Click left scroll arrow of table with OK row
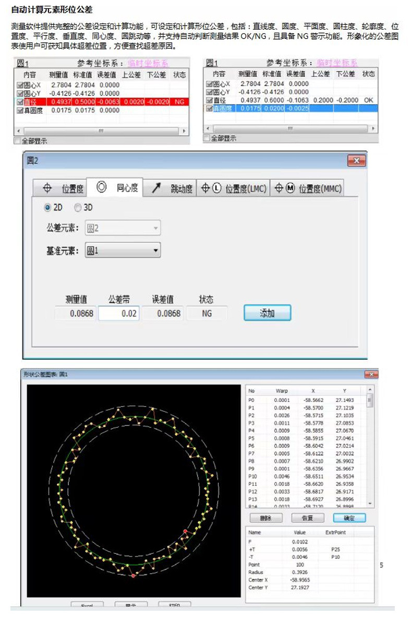 point(208,129)
